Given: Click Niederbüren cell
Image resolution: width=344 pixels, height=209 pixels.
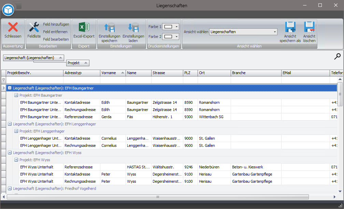Looking at the screenshot, I should pyautogui.click(x=214, y=167).
